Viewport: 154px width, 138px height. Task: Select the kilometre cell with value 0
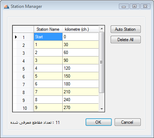81,37
